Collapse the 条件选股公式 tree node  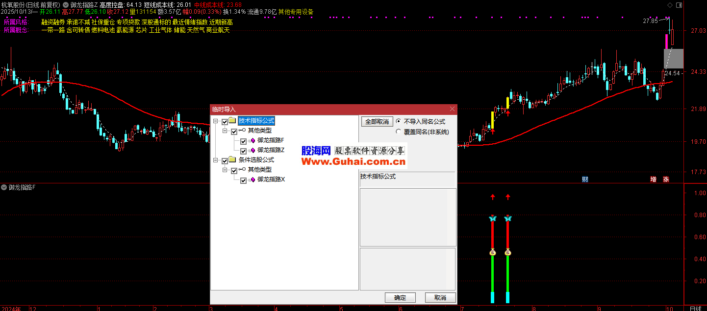[x=216, y=160]
